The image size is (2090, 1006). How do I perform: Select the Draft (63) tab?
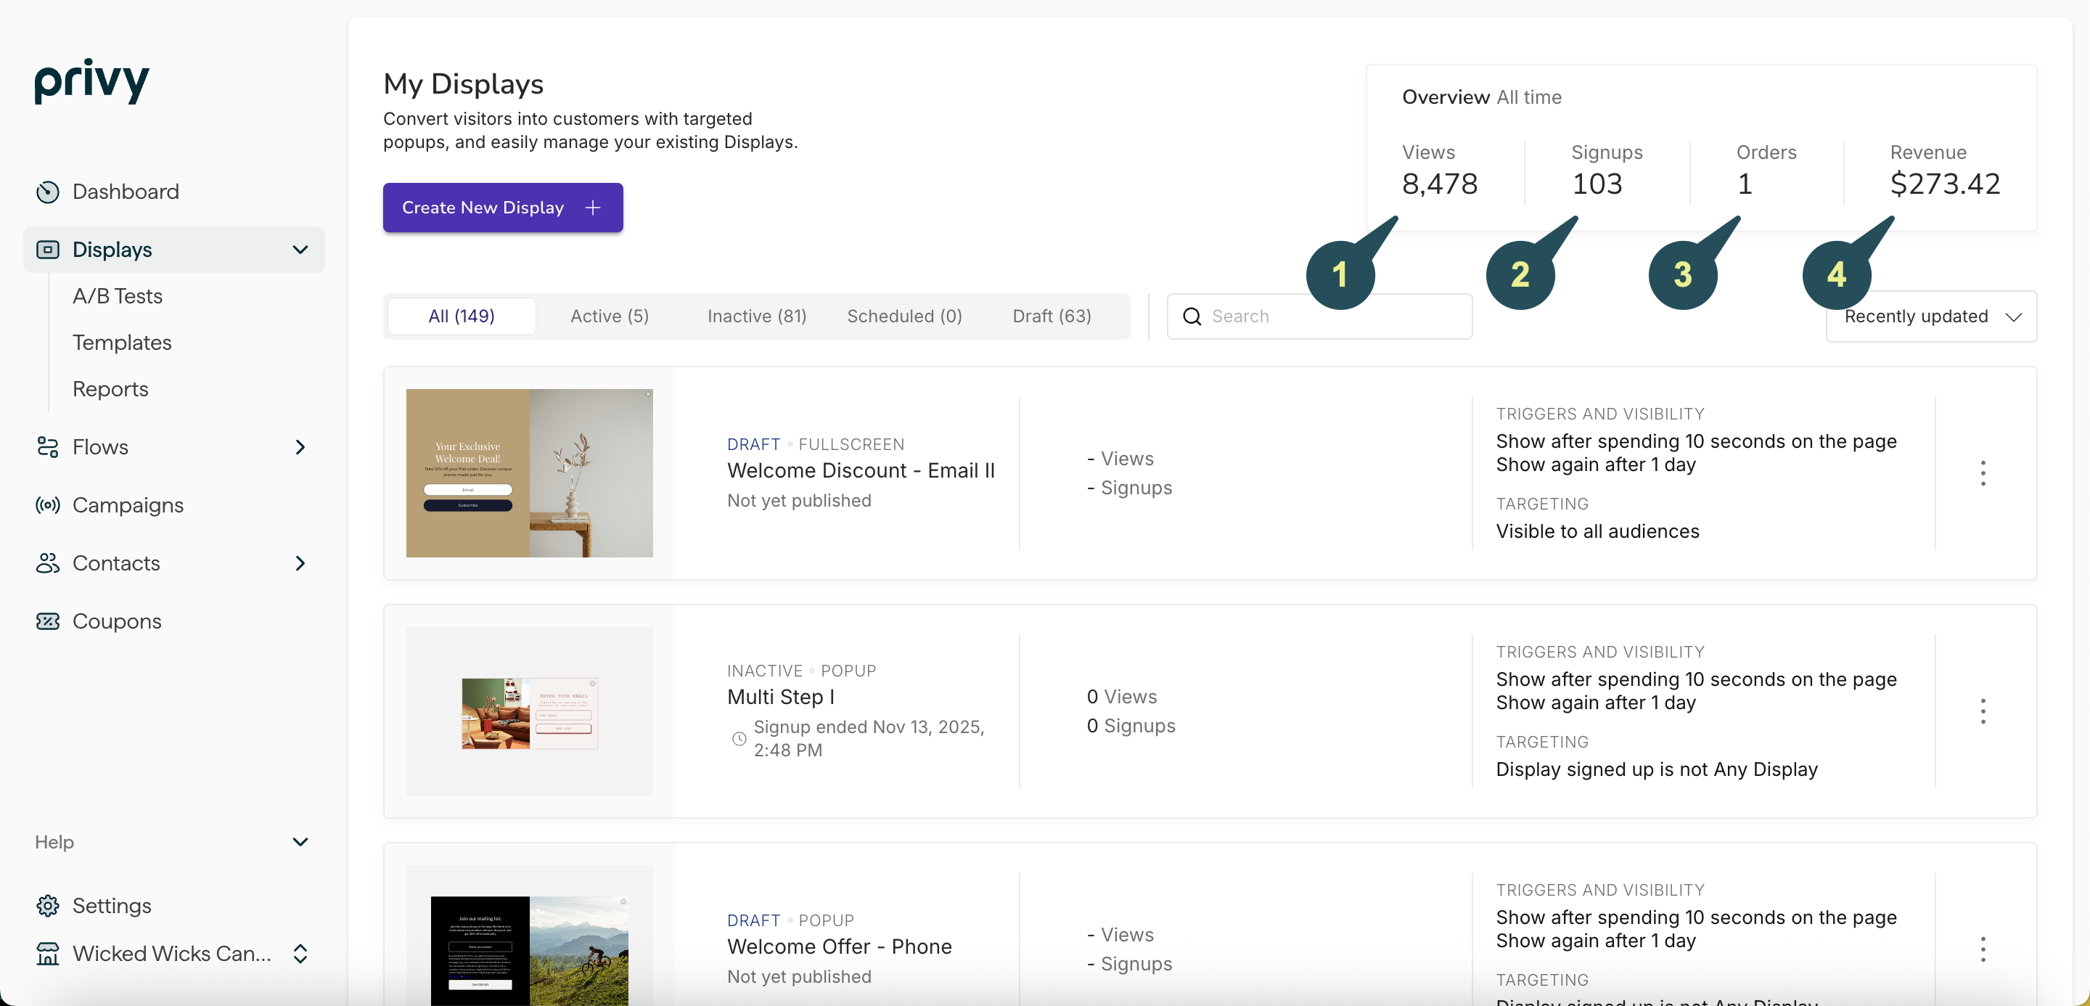(1051, 316)
